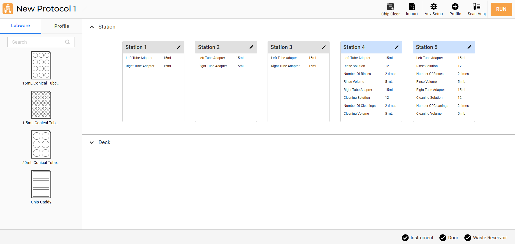The width and height of the screenshot is (515, 244).
Task: Click the Station 5 edit pencil
Action: coord(469,47)
